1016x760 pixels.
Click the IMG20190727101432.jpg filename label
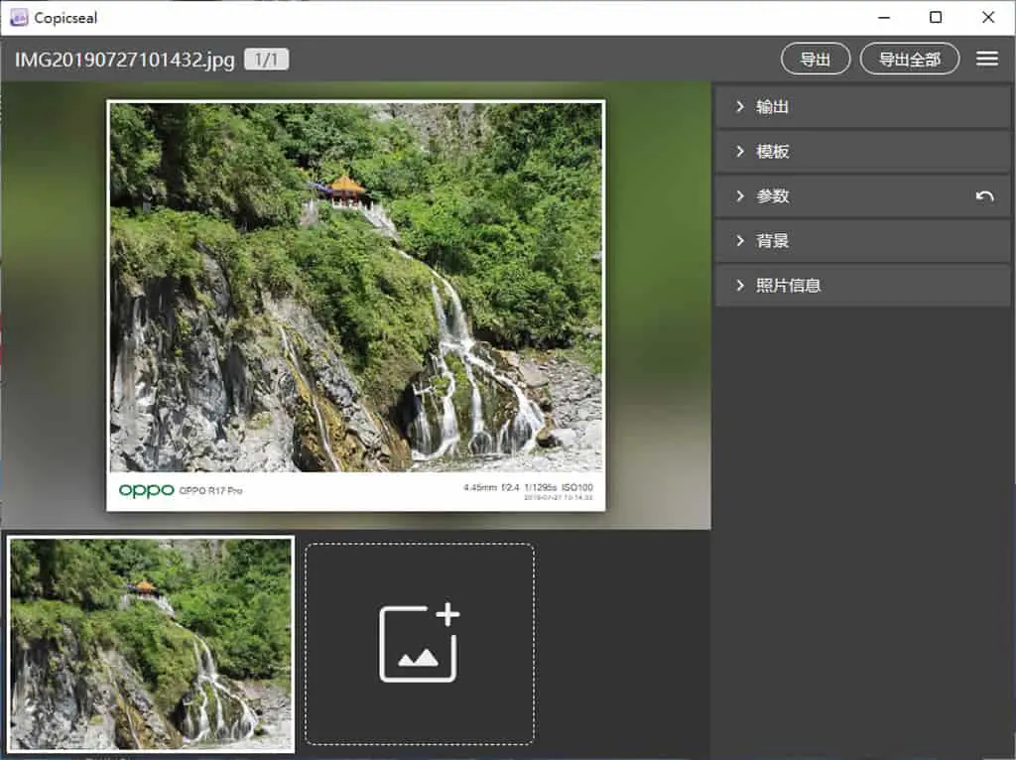point(124,60)
